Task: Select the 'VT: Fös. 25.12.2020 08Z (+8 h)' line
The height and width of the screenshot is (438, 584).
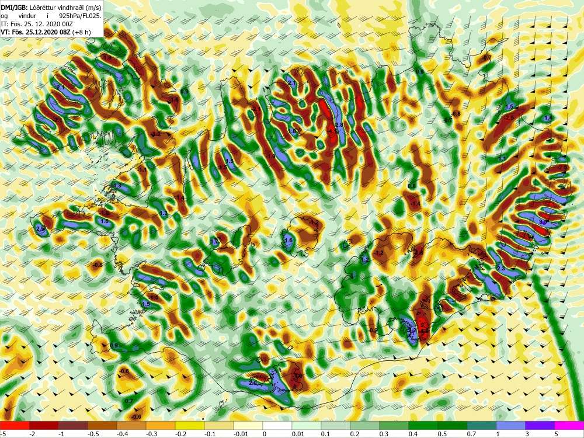Action: [46, 32]
